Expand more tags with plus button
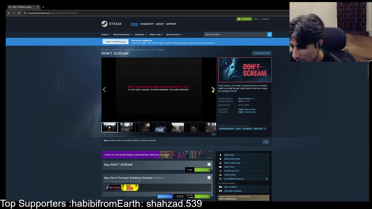372x209 pixels. [x=265, y=129]
